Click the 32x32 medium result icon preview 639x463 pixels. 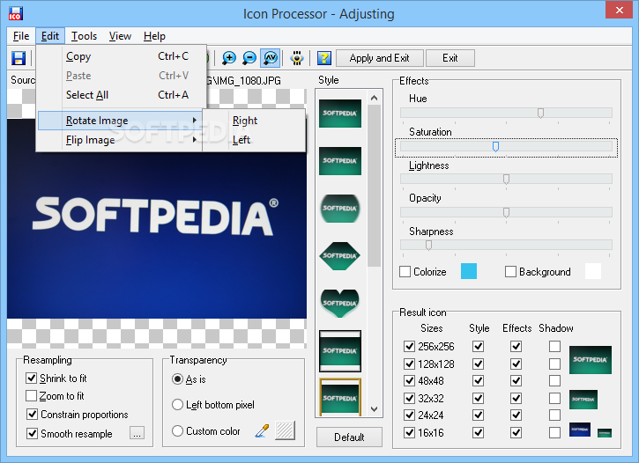(583, 400)
